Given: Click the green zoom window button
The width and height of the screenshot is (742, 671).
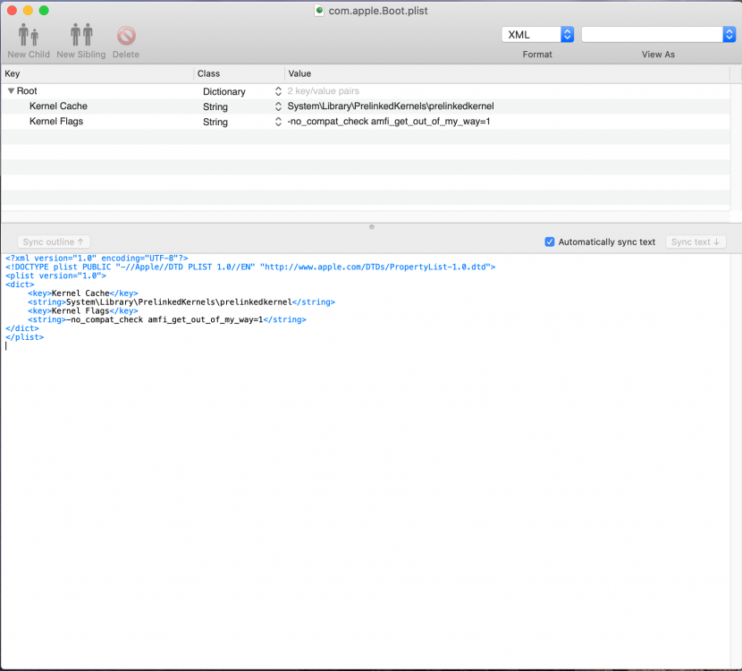Looking at the screenshot, I should [44, 11].
